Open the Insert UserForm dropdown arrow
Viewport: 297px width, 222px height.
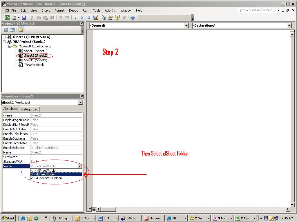click(x=19, y=18)
